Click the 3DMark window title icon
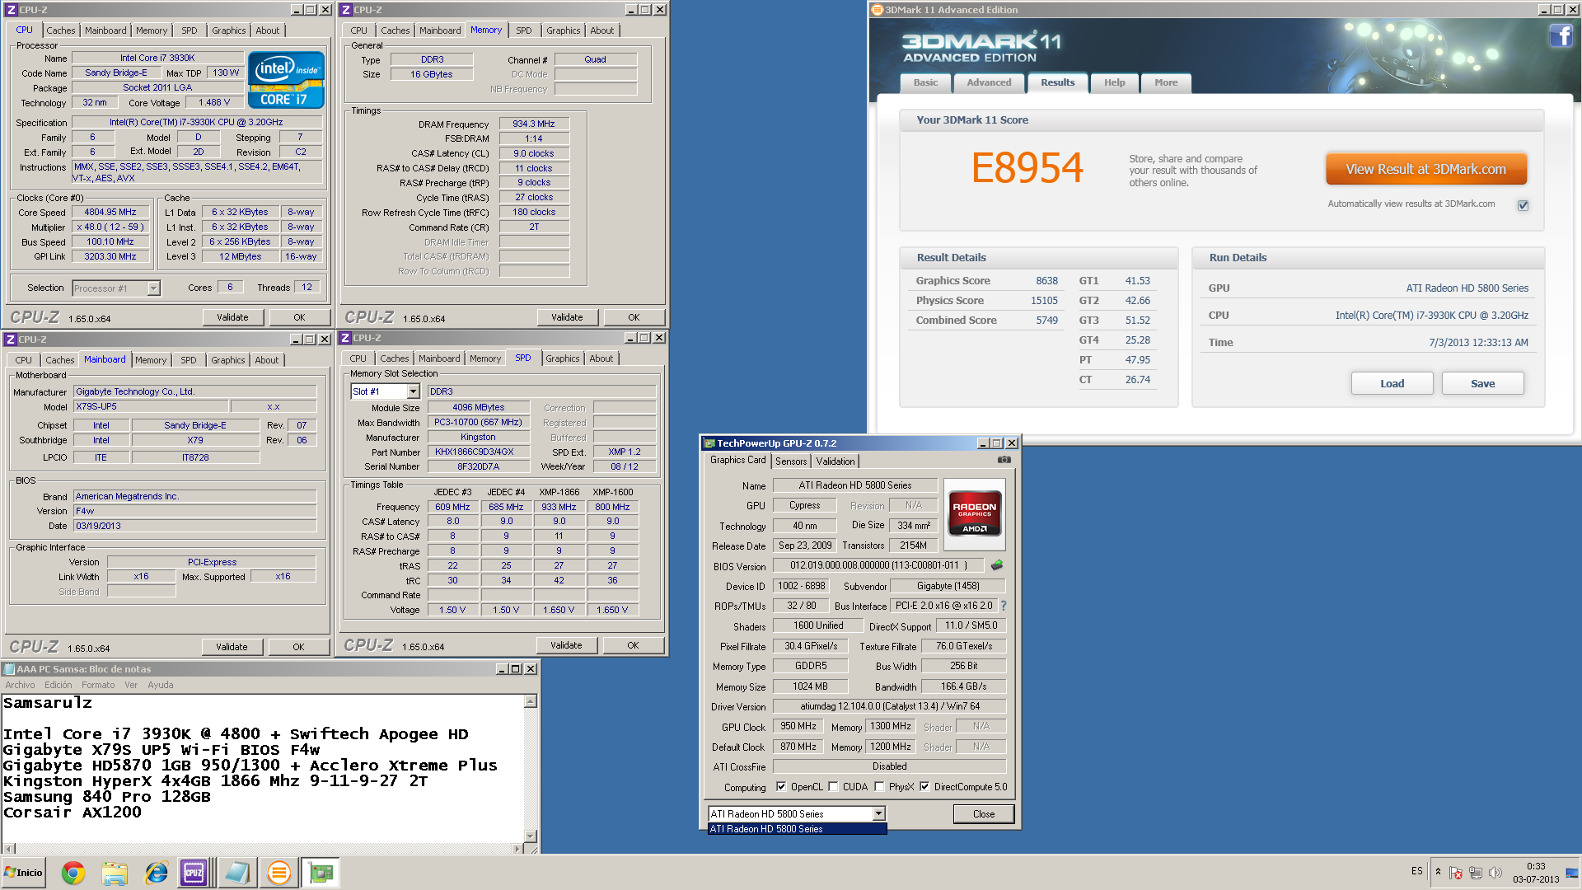The width and height of the screenshot is (1582, 890). (878, 10)
